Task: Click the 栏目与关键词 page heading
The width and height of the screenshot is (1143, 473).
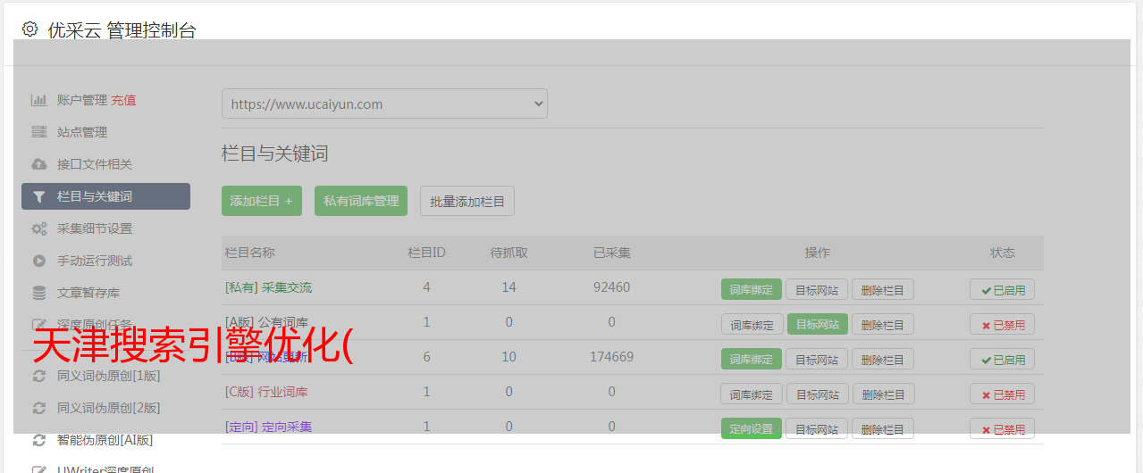Action: pos(275,154)
